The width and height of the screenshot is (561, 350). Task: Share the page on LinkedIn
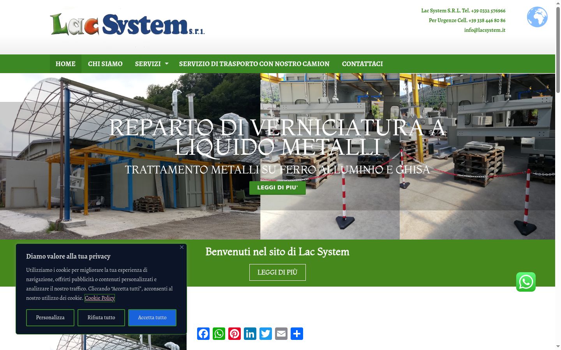pyautogui.click(x=250, y=334)
